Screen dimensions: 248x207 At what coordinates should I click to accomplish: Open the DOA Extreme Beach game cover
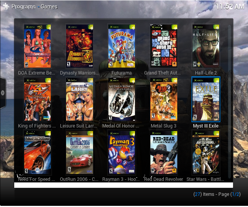[x=37, y=46]
